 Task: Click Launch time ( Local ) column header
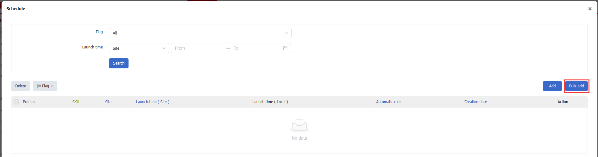pyautogui.click(x=270, y=102)
